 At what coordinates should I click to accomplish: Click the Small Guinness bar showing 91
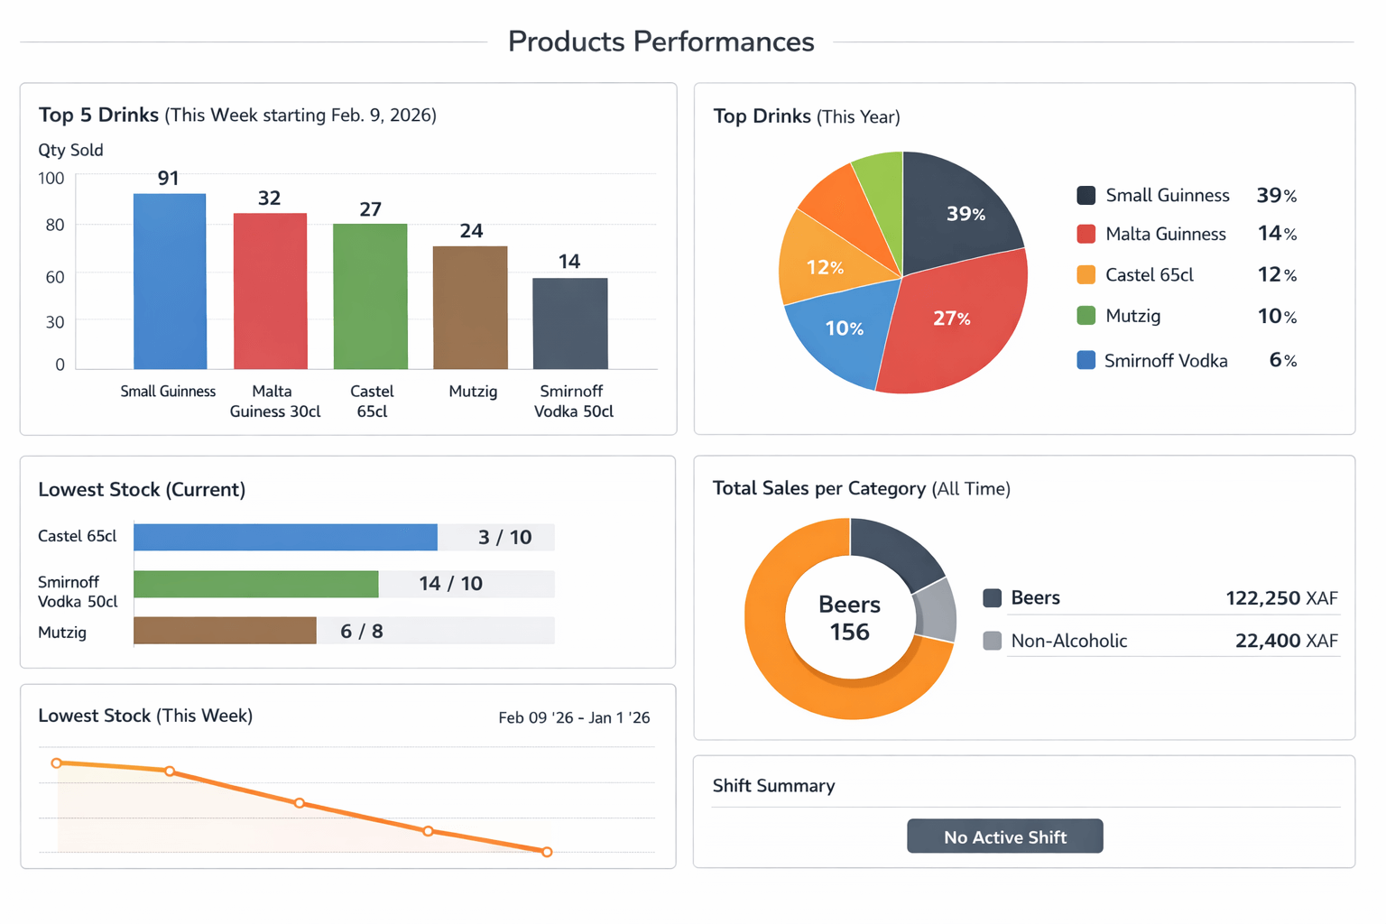(169, 280)
